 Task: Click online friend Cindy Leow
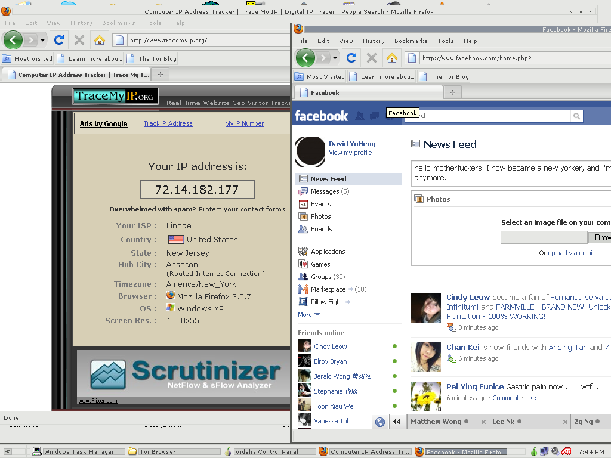coord(331,346)
